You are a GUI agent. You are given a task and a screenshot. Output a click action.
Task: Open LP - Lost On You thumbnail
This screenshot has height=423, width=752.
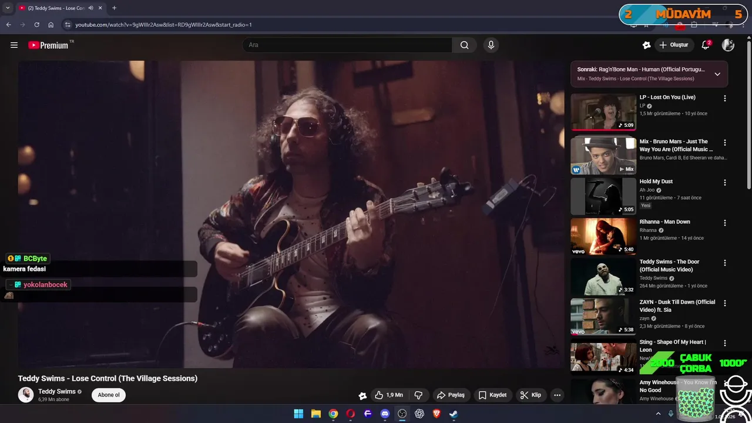(603, 112)
